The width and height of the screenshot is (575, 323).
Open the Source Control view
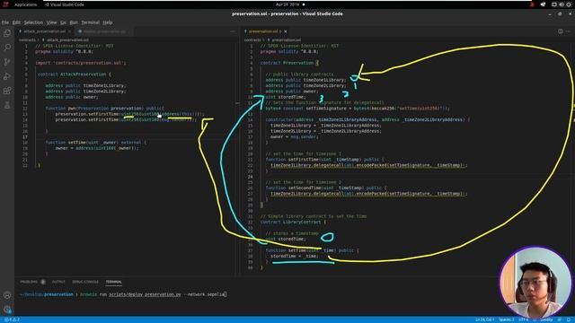pos(7,62)
